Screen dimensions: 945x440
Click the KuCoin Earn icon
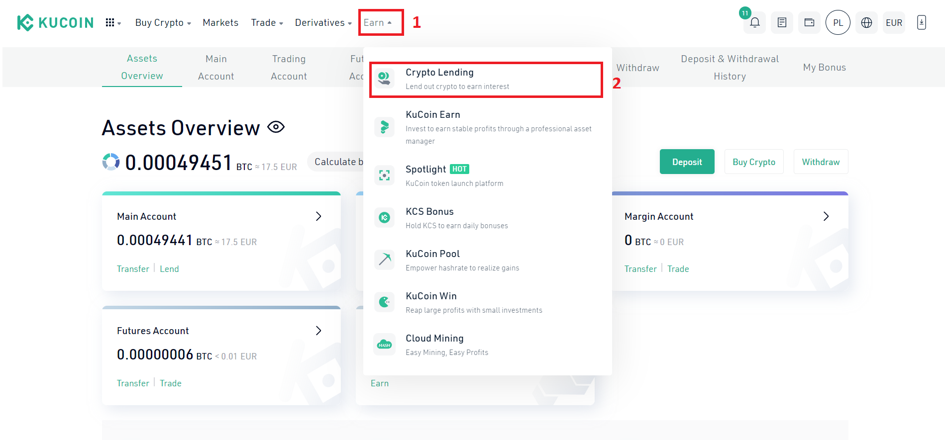pos(384,127)
